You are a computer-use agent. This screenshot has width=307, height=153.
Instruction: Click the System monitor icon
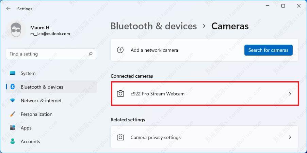pyautogui.click(x=13, y=73)
